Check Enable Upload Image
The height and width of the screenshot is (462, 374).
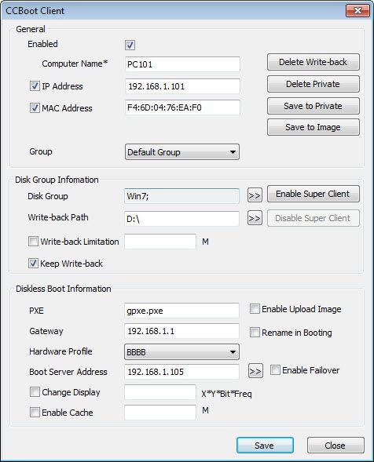[255, 309]
